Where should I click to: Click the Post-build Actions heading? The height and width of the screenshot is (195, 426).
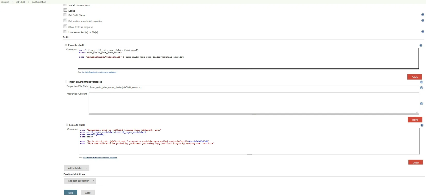74,174
